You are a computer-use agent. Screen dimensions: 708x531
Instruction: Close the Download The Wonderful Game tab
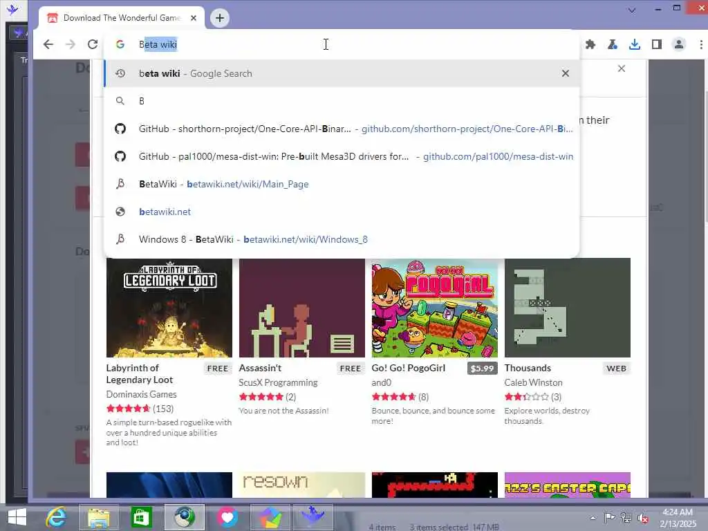[x=194, y=18]
